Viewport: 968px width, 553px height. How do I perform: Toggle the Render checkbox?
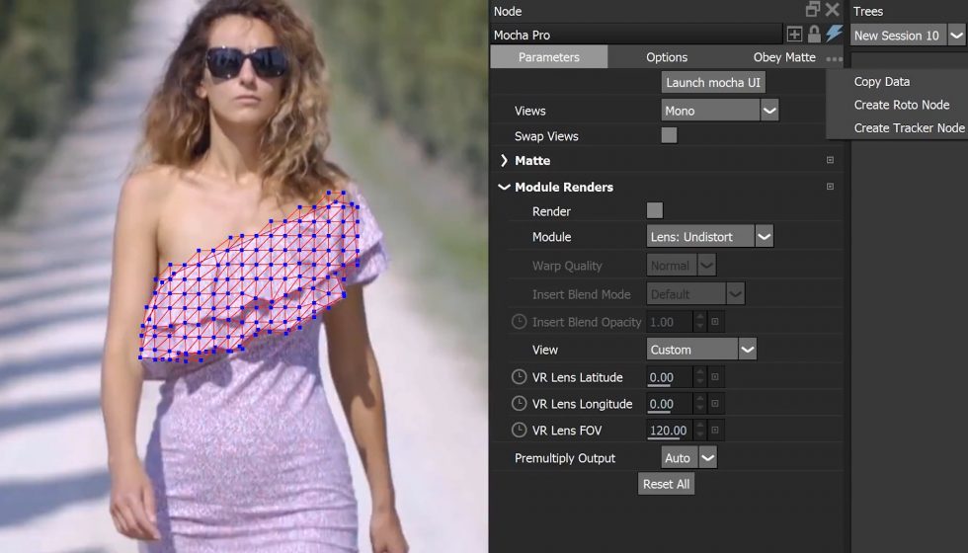pyautogui.click(x=654, y=210)
